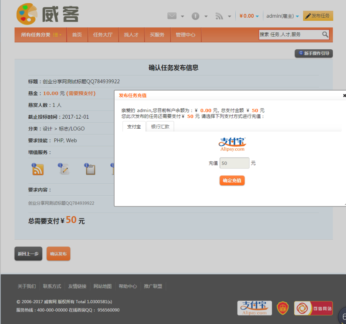Click the 确定充值 recharge button

(x=232, y=180)
